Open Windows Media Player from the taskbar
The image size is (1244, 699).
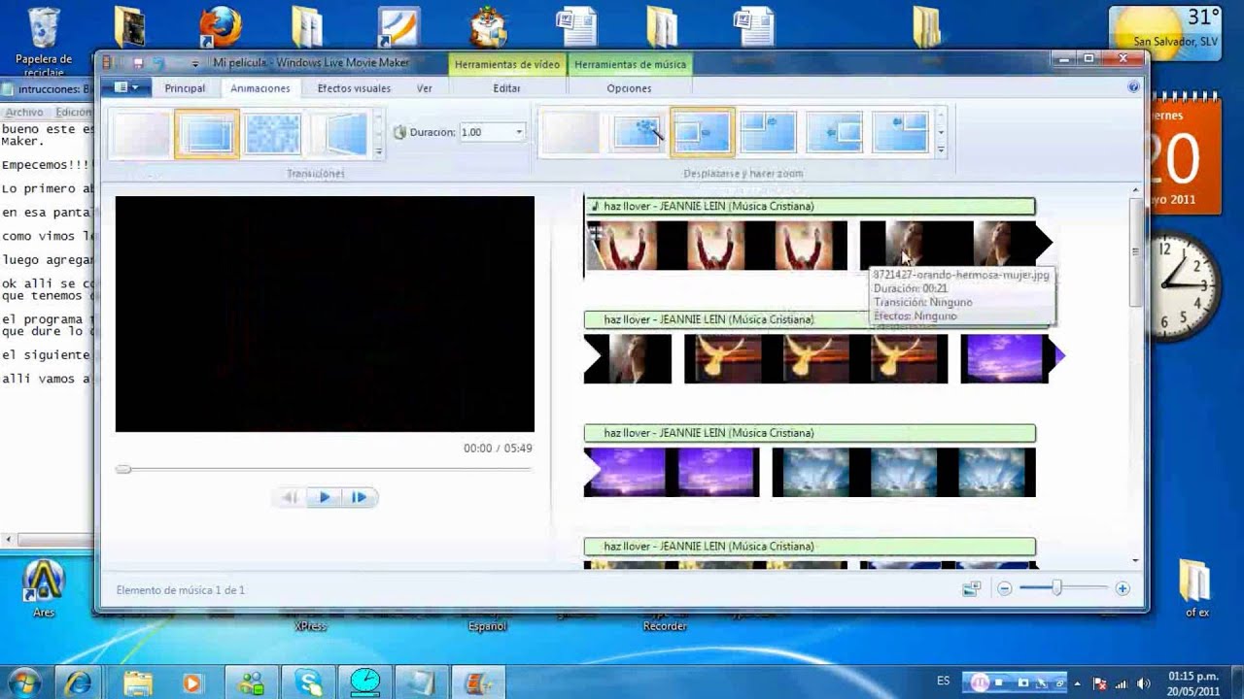click(192, 682)
